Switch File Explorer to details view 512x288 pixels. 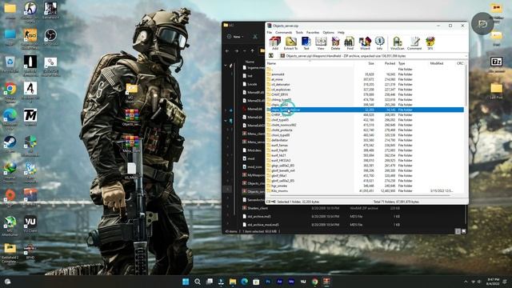[458, 231]
